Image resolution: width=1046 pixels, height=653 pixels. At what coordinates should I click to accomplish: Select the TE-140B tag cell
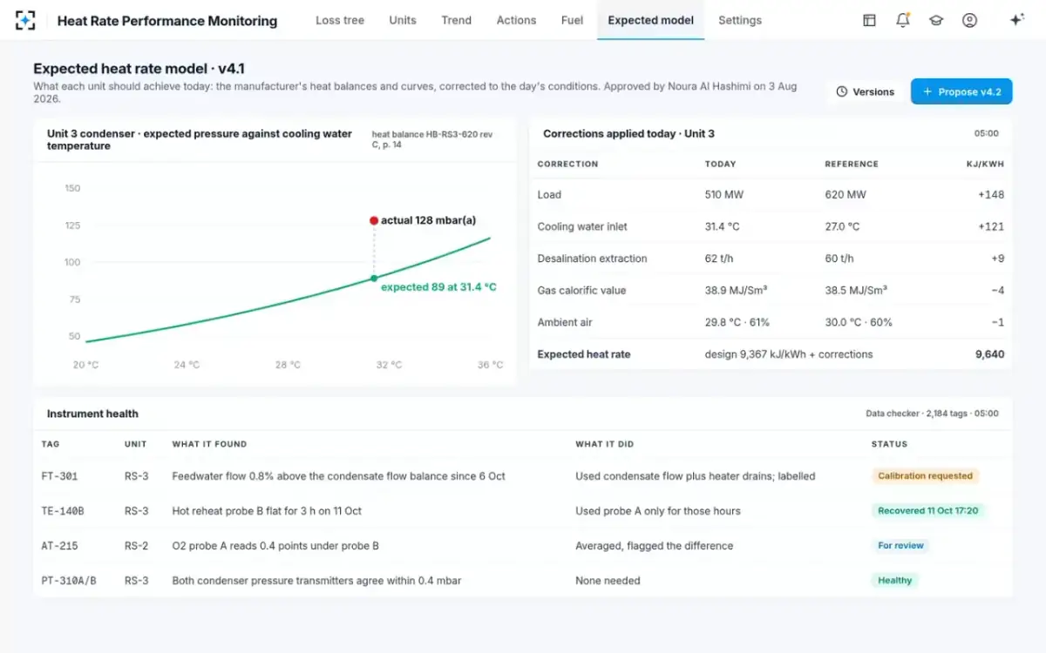point(62,511)
